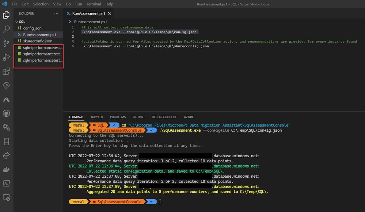Open the View menu
The width and height of the screenshot is (365, 212).
pos(57,4)
